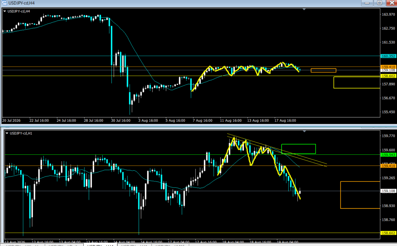The image size is (397, 246).
Task: Select the active USDJPY H4 tab
Action: point(100,245)
